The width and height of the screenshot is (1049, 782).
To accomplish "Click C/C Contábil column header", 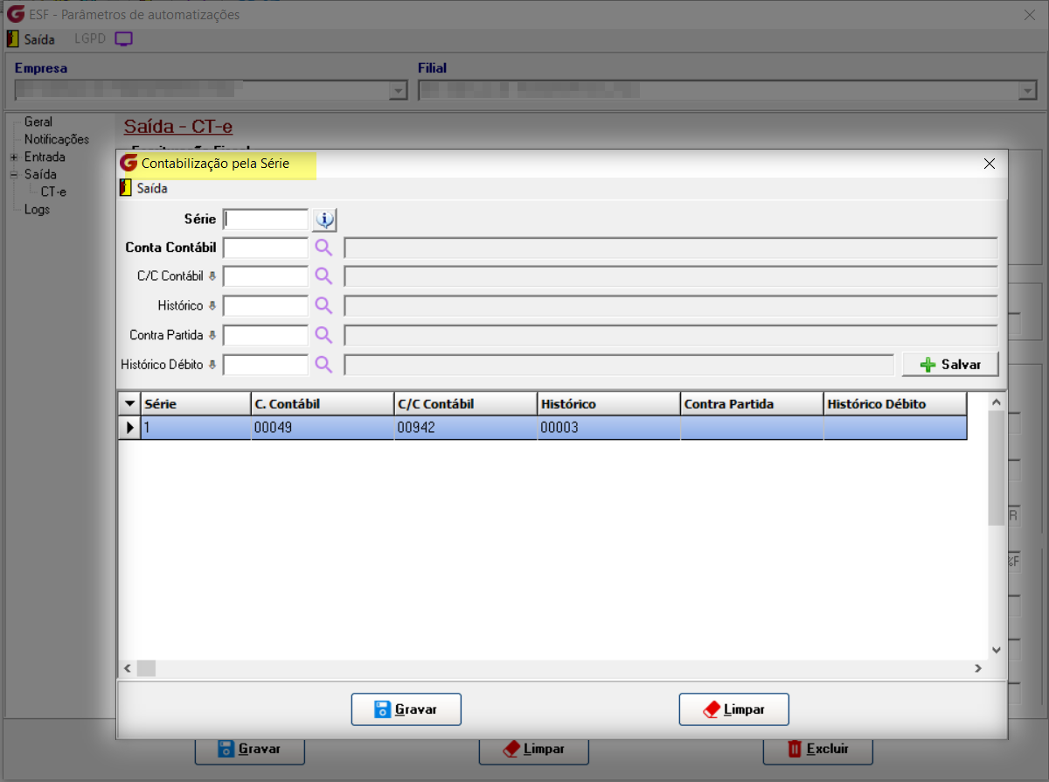I will point(466,403).
